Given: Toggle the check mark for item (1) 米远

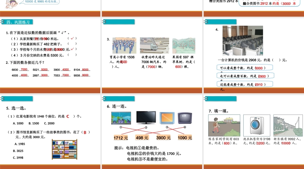Looking at the screenshot, I should 72,39.
